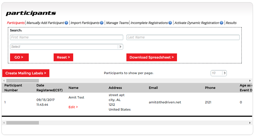
Task: Switch to Manage Teams tab
Action: tap(117, 23)
